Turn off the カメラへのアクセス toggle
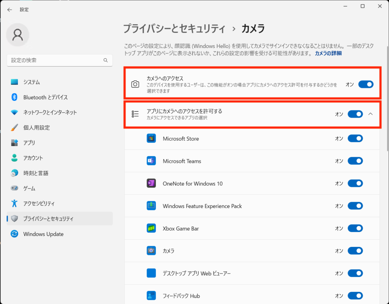The height and width of the screenshot is (304, 389). [x=366, y=84]
